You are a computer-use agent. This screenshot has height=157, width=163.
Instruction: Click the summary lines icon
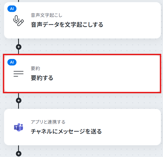[x=18, y=74]
